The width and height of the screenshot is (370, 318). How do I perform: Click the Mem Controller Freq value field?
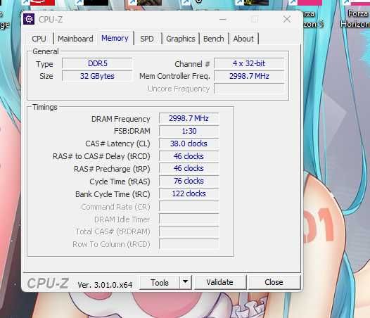tap(249, 76)
